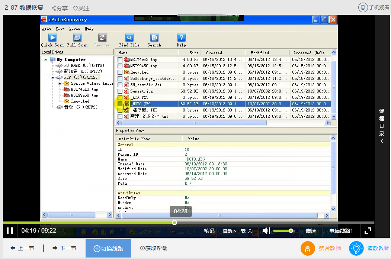Click 请教教师 lightbulb icon
This screenshot has height=259, width=391.
pos(356,249)
